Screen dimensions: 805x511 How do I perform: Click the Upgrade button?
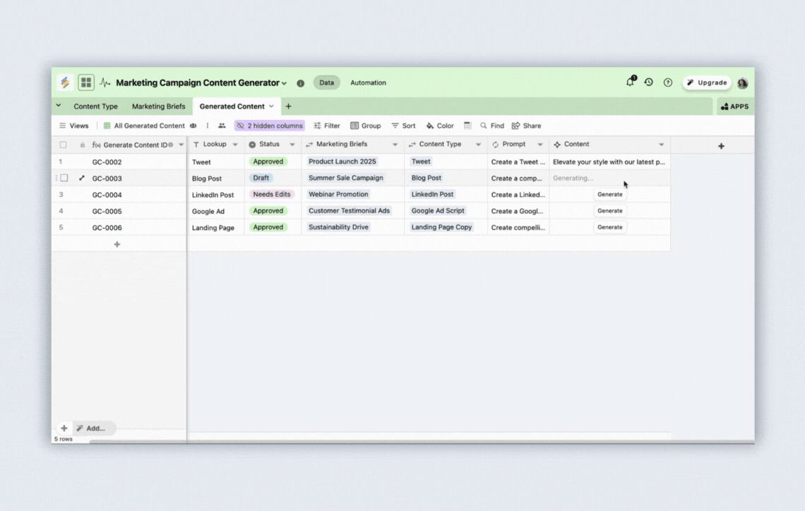(706, 83)
